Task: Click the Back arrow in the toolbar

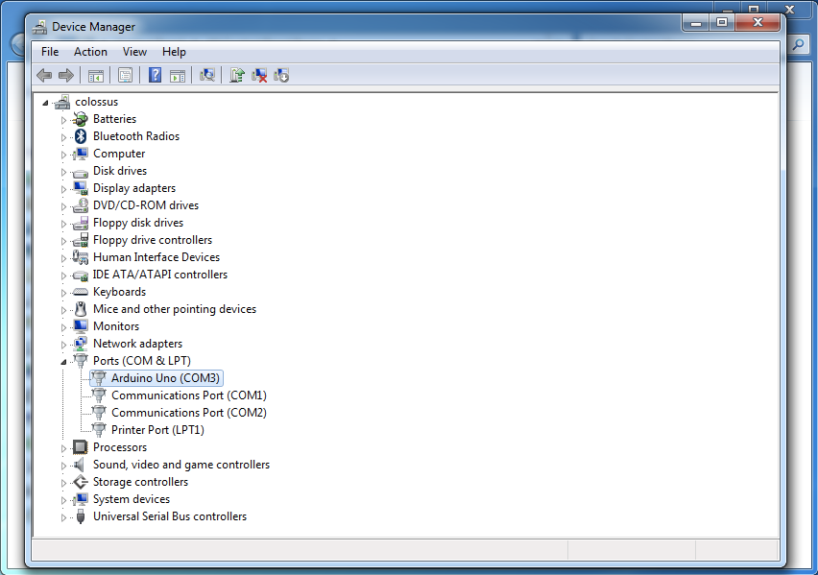Action: click(44, 75)
